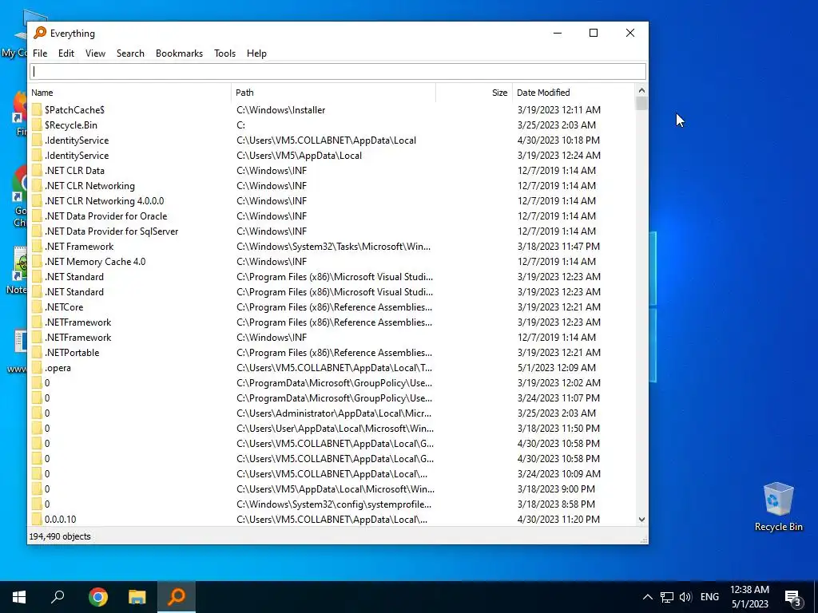Maximize the Everything window
818x613 pixels.
click(x=594, y=33)
